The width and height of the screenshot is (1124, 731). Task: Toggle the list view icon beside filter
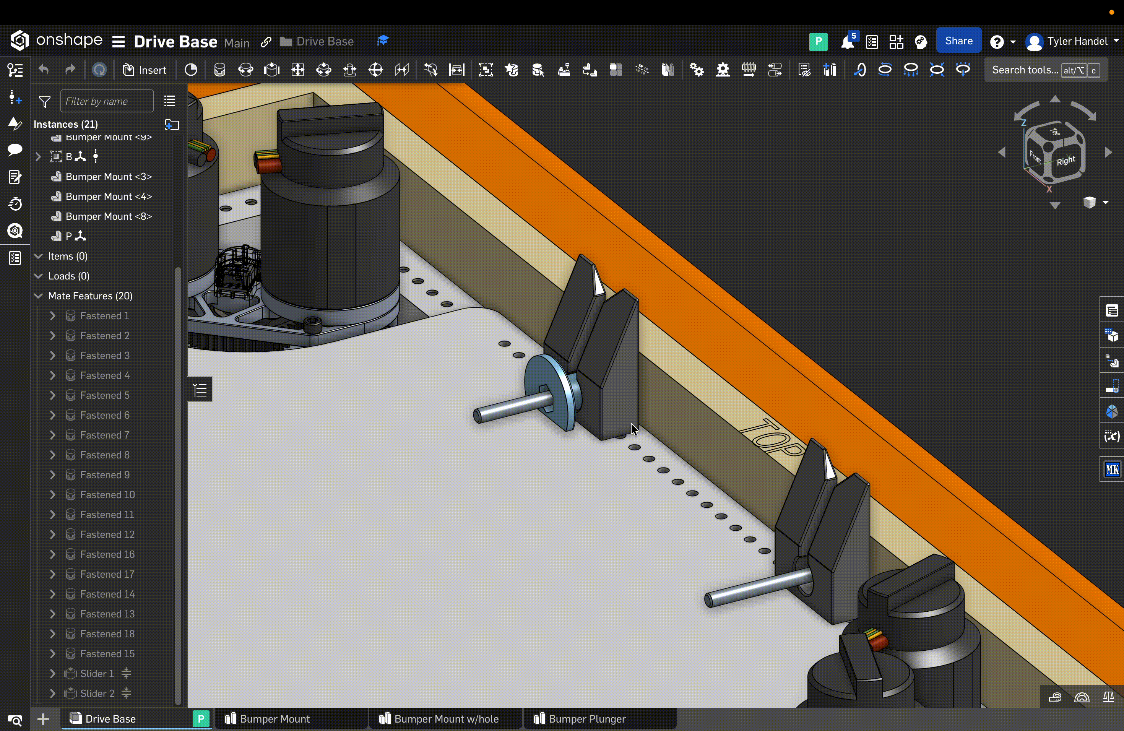[169, 101]
